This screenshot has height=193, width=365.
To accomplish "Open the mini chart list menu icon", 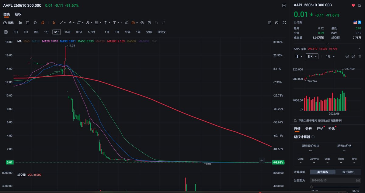I will point(360,56).
